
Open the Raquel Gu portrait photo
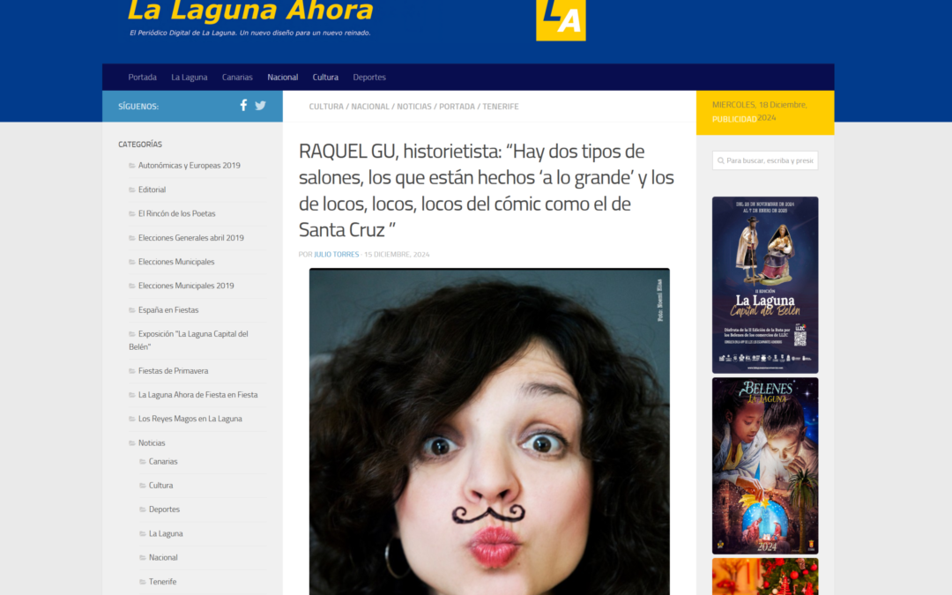click(x=489, y=432)
